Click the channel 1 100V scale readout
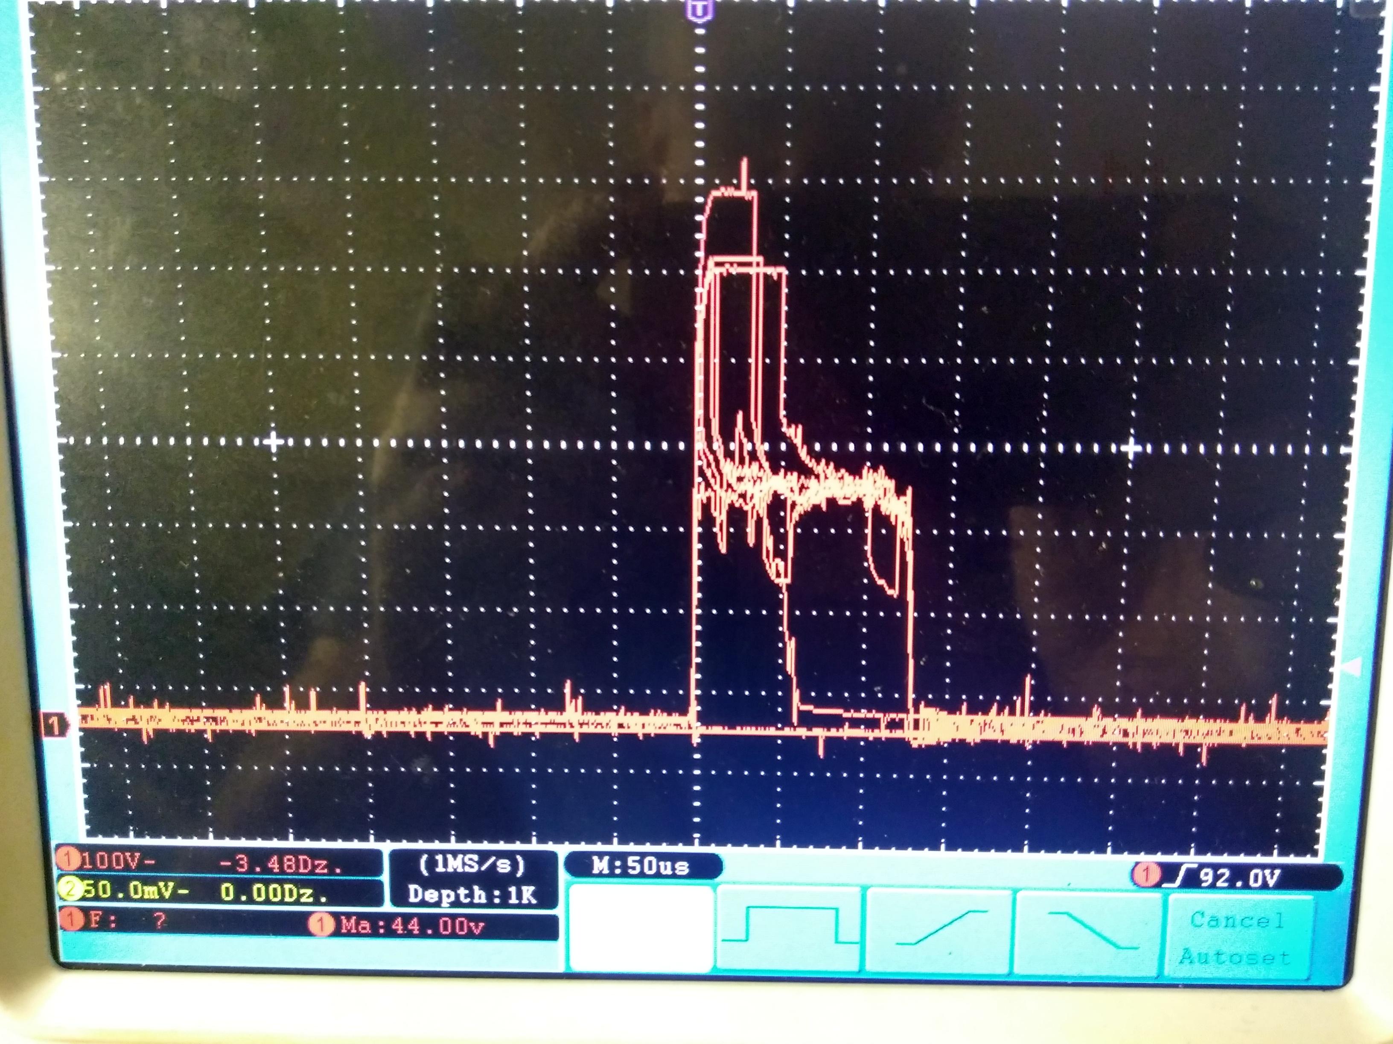 click(x=118, y=861)
